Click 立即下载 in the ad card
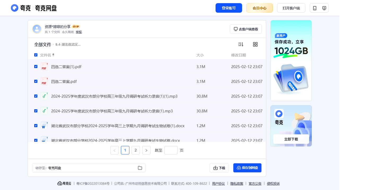 point(291,139)
